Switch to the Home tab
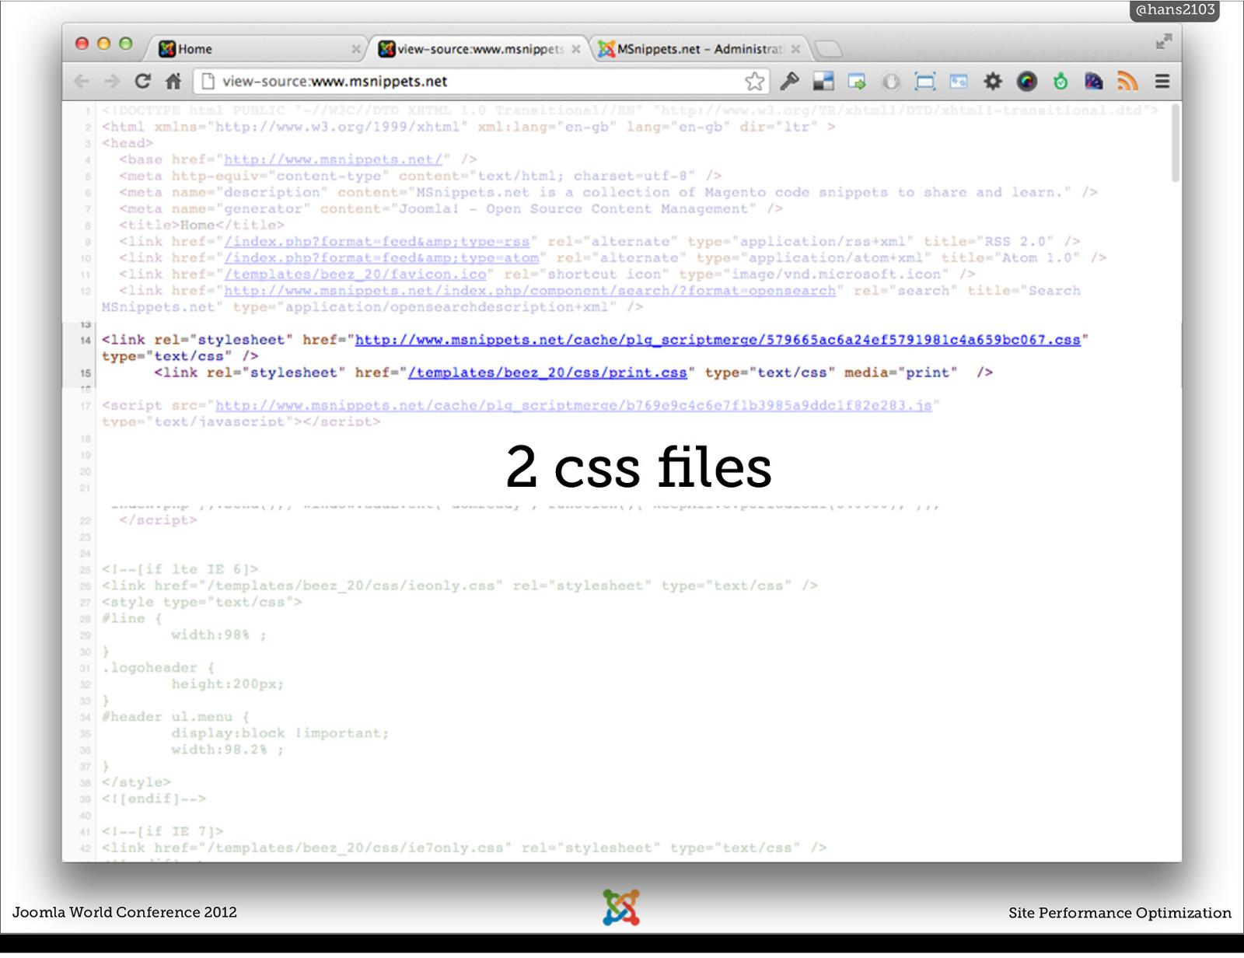The width and height of the screenshot is (1244, 958). pyautogui.click(x=257, y=49)
